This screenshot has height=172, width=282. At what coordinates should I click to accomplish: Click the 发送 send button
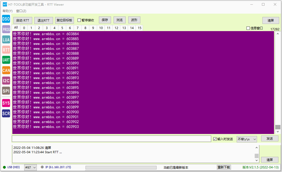[x=270, y=138]
